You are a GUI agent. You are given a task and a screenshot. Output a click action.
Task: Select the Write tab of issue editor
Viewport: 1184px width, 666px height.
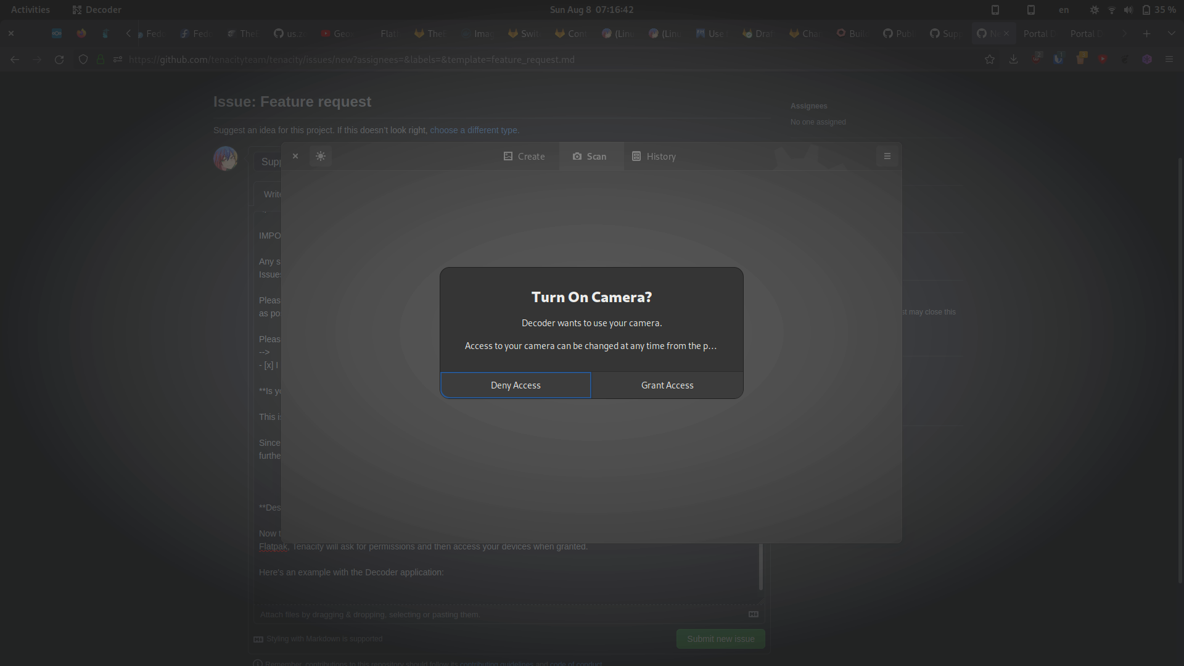coord(268,194)
